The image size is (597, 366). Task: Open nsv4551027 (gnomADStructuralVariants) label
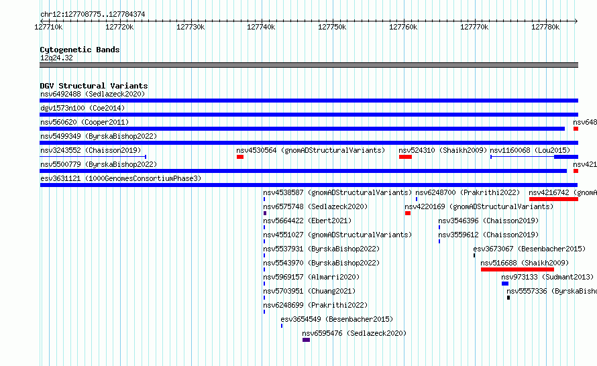(337, 235)
